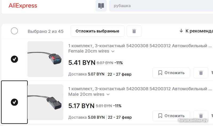The width and height of the screenshot is (213, 126).
Task: Open the Male connector product thumbnail
Action: pyautogui.click(x=45, y=102)
